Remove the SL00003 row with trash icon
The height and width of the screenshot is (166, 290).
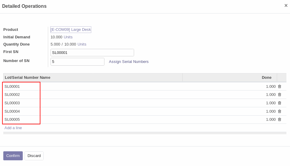pos(280,103)
